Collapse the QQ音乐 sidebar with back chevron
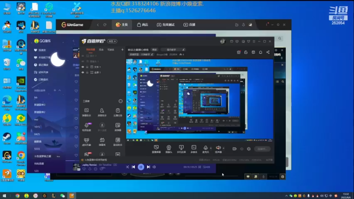The width and height of the screenshot is (354, 199). 73,41
